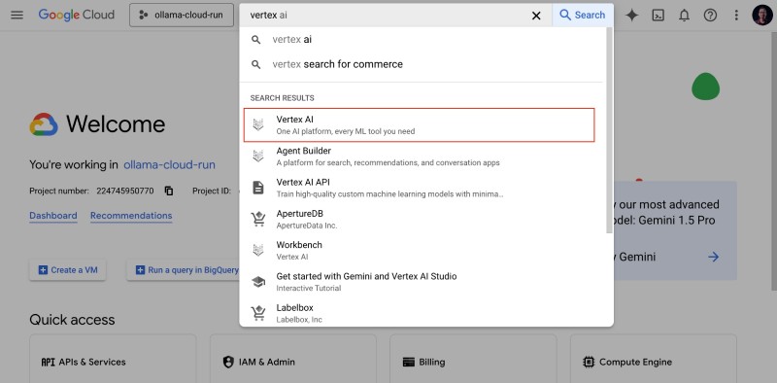The height and width of the screenshot is (383, 777).
Task: Click the Labelbox cart icon
Action: (258, 313)
